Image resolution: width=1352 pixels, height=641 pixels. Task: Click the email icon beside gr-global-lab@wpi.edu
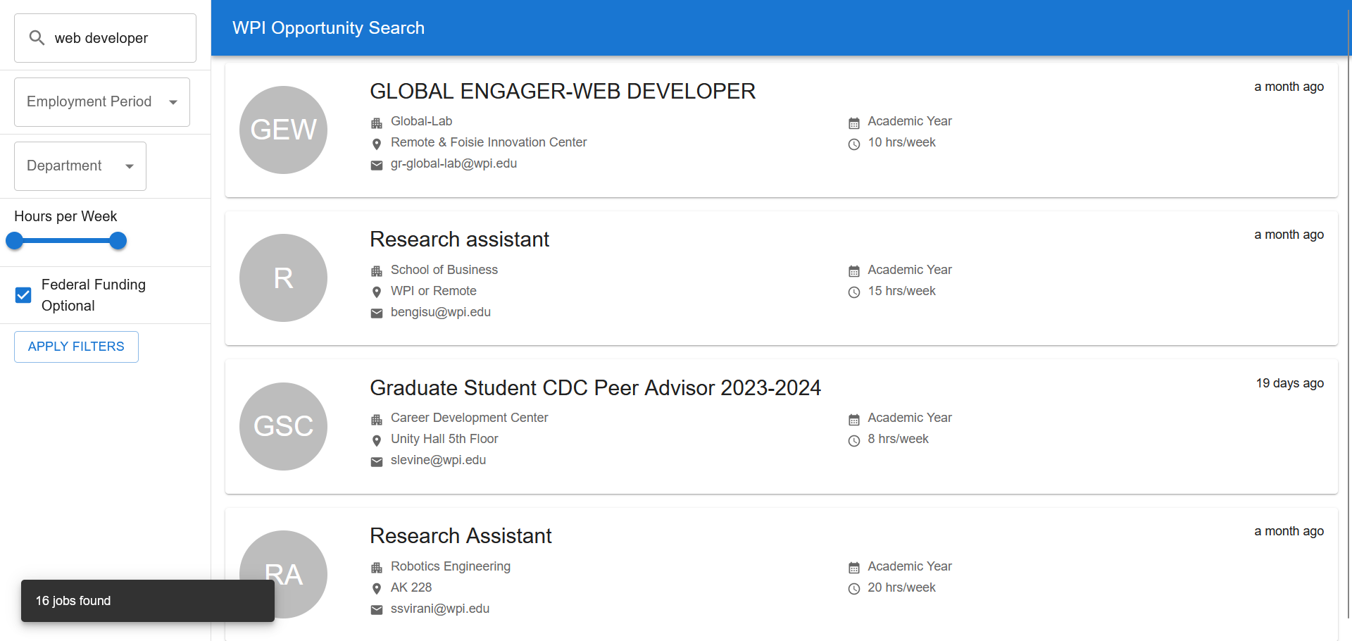(377, 165)
